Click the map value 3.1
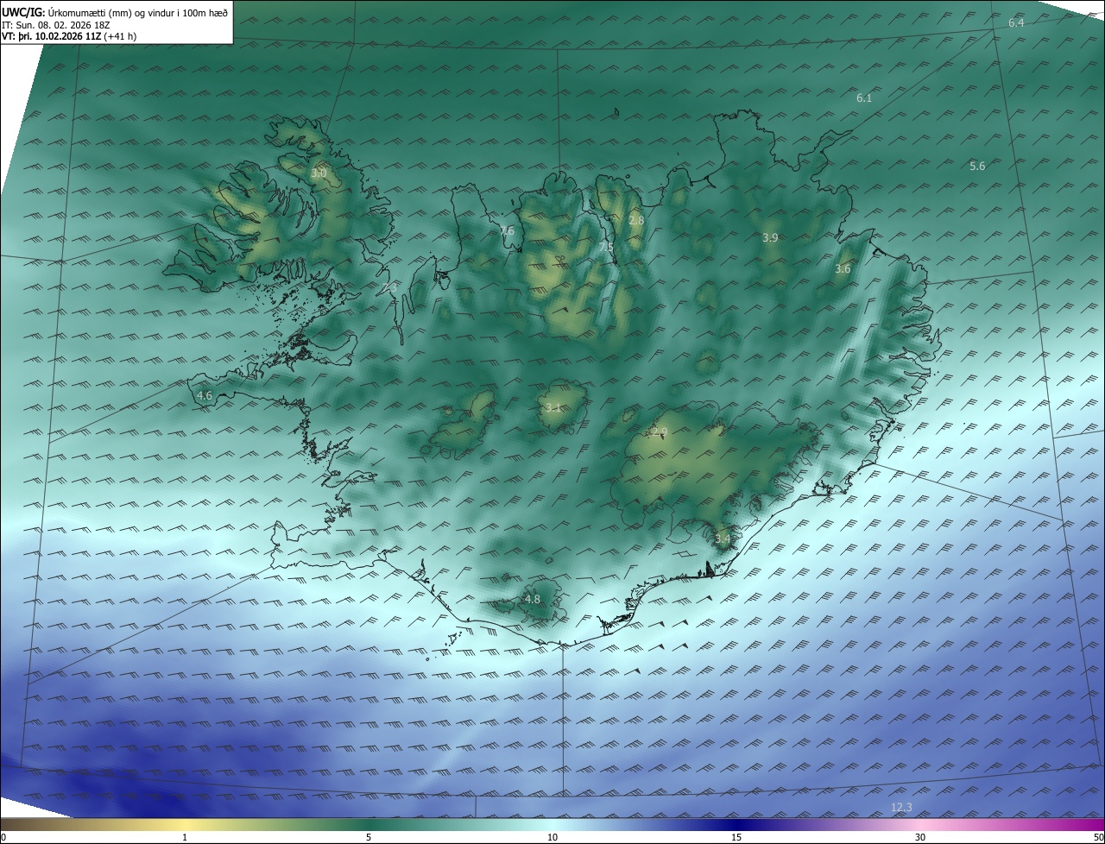The height and width of the screenshot is (844, 1105). (553, 407)
